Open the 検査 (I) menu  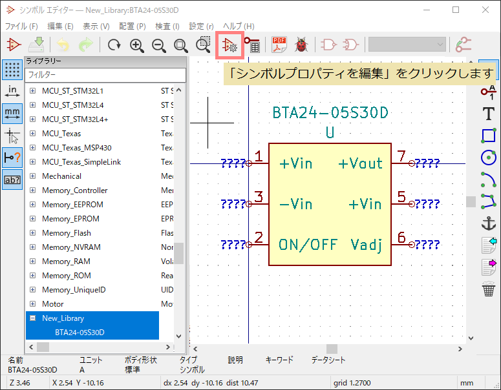point(167,26)
